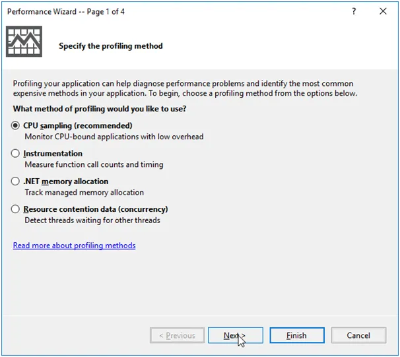
Task: Click 'What method of profiling would you like to use?'
Action: coord(100,109)
